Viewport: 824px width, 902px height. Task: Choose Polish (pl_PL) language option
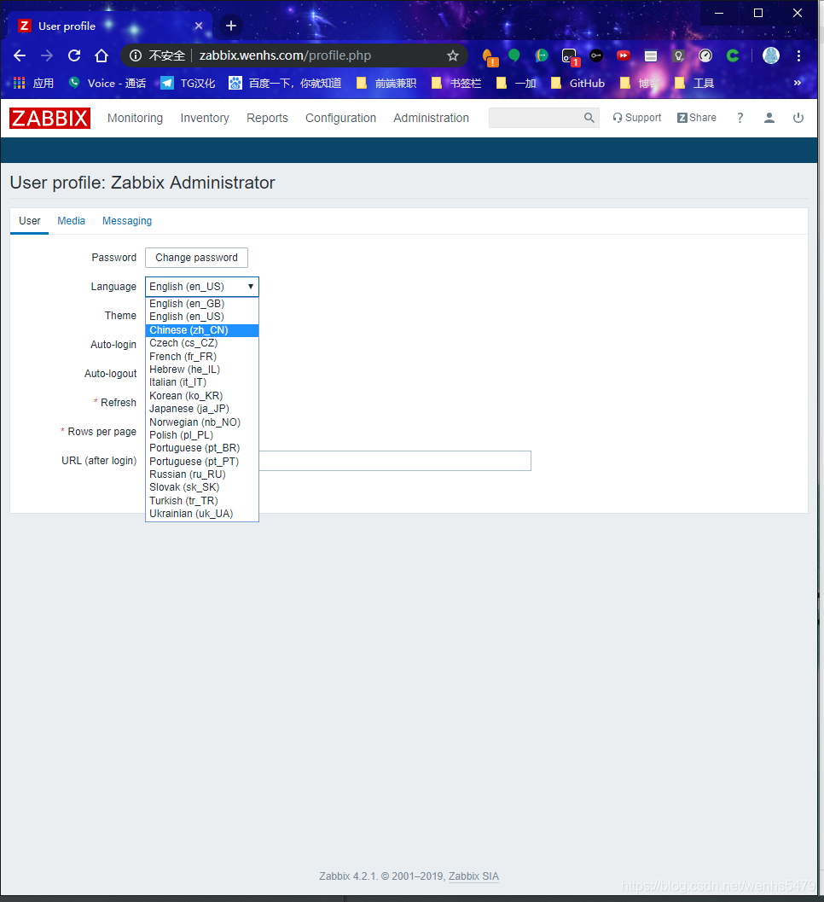(x=202, y=435)
